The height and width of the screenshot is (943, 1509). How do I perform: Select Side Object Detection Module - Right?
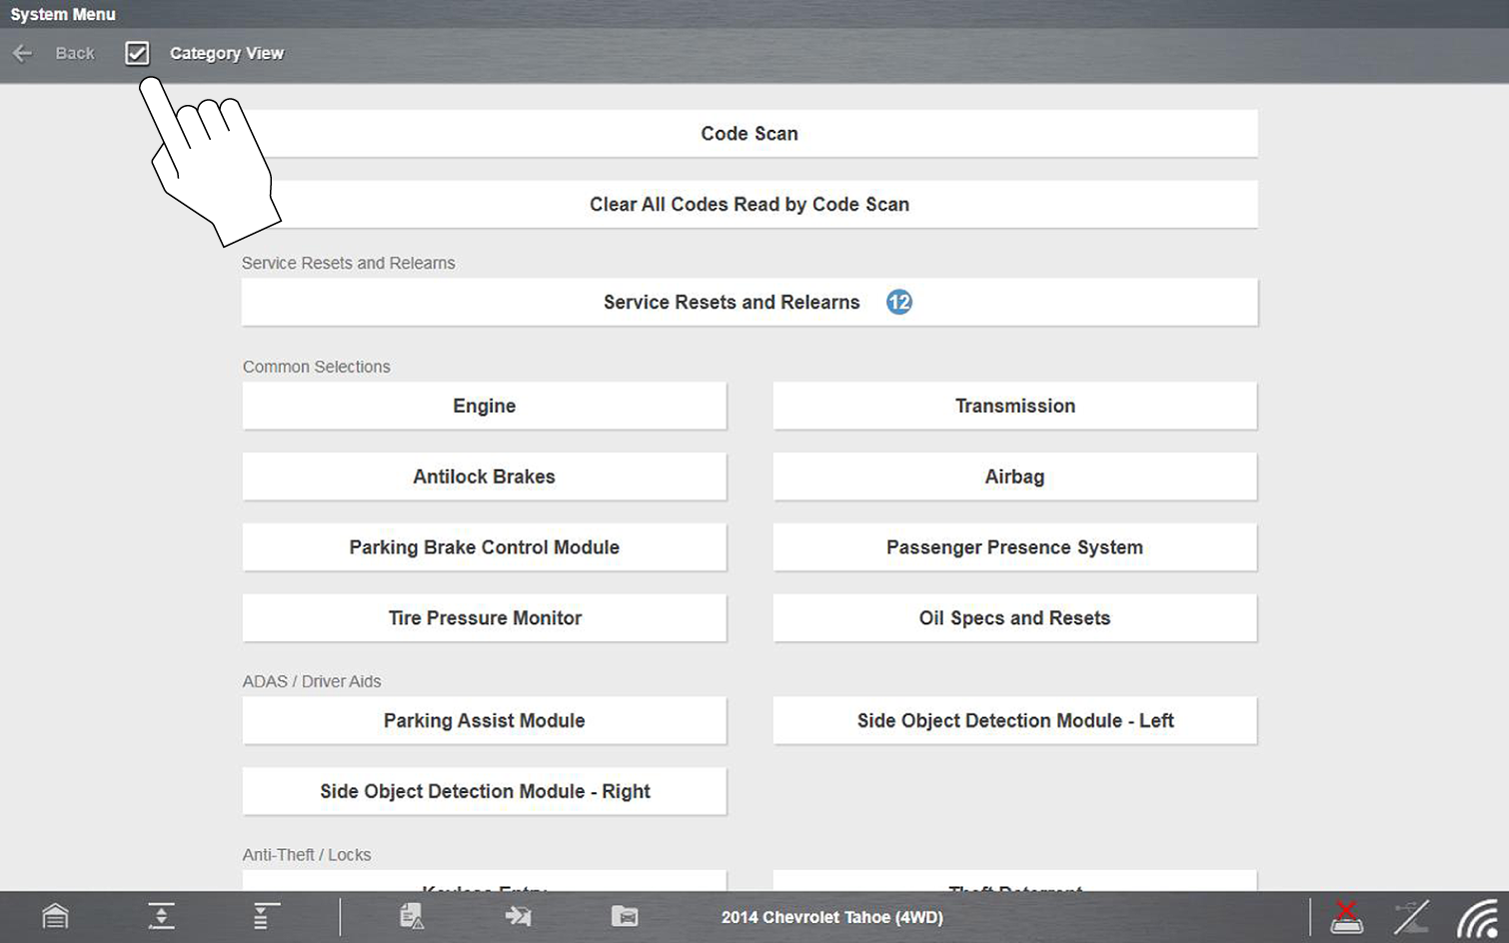coord(484,791)
